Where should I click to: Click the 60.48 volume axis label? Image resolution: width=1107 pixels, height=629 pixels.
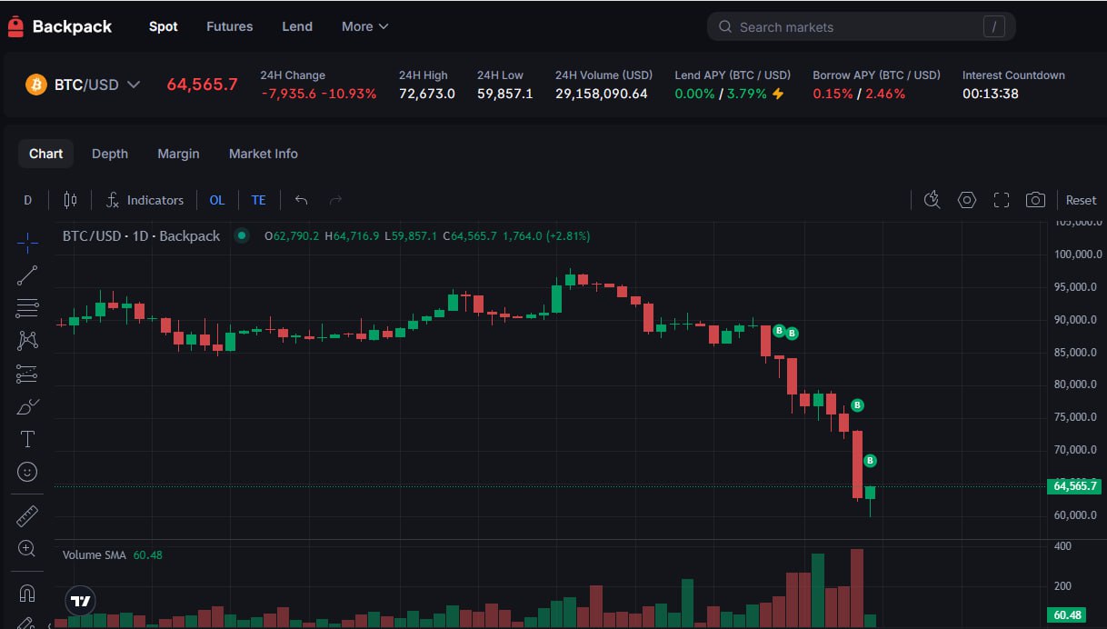coord(1066,615)
